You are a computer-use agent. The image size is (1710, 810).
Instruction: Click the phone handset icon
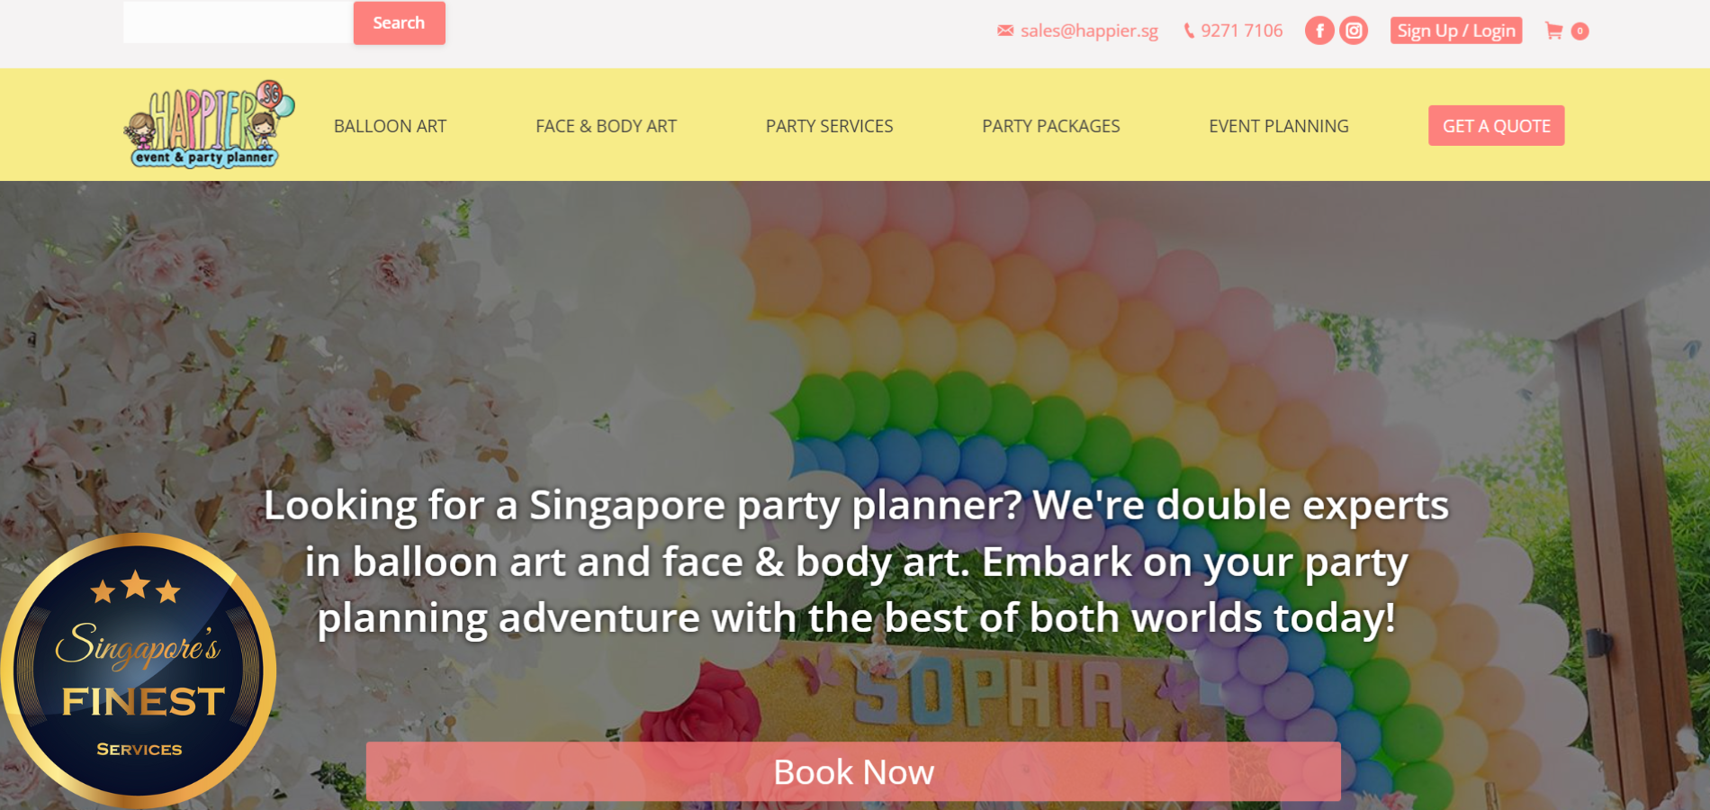(x=1189, y=31)
